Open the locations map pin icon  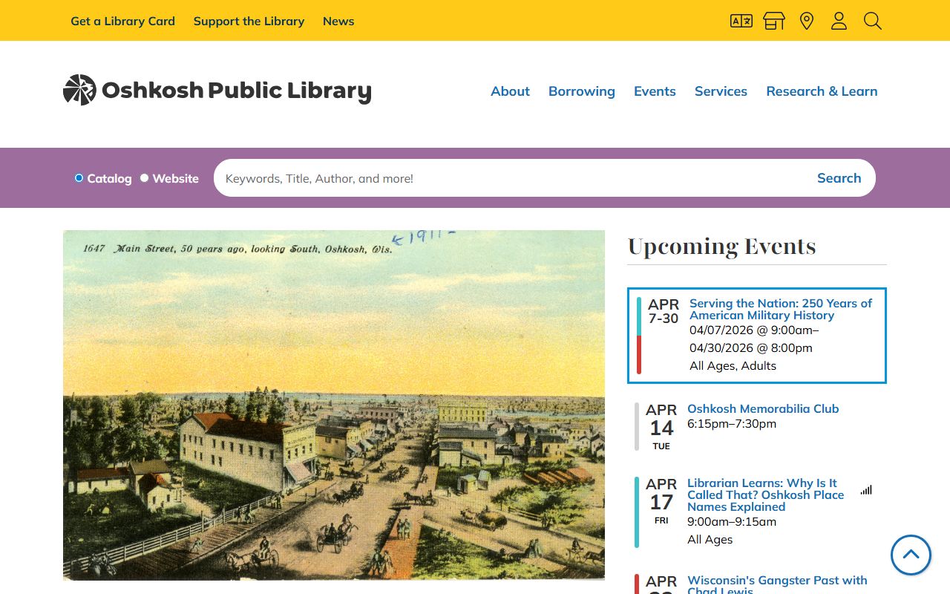pos(807,21)
